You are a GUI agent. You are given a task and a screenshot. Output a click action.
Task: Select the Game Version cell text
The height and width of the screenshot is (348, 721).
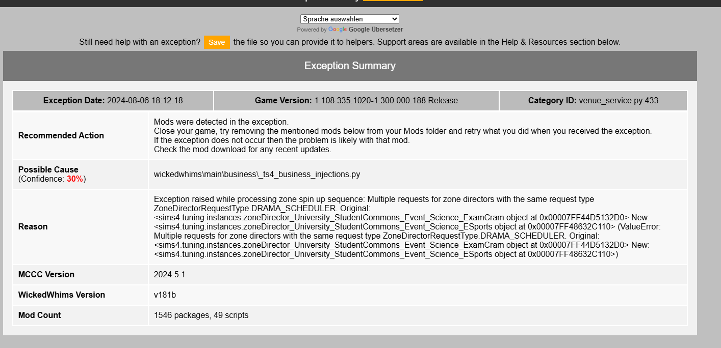pyautogui.click(x=356, y=101)
